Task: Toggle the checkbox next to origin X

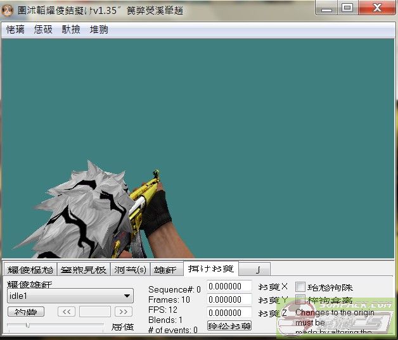Action: point(300,287)
